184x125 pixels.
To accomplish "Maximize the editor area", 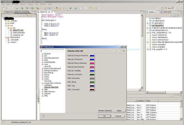I will [x=144, y=12].
